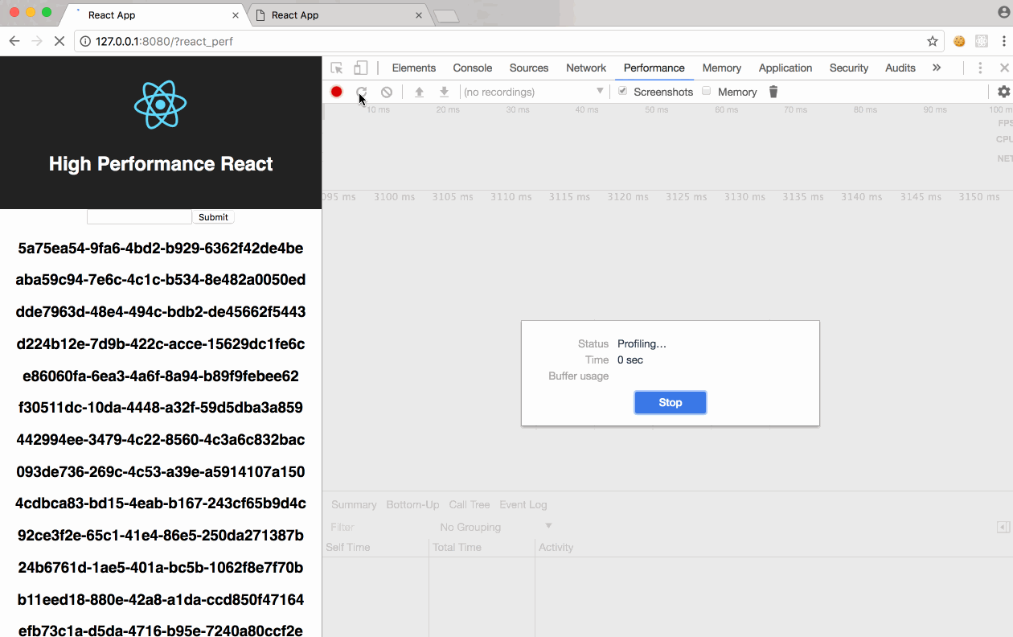
Task: Switch to the Console tab
Action: click(473, 68)
